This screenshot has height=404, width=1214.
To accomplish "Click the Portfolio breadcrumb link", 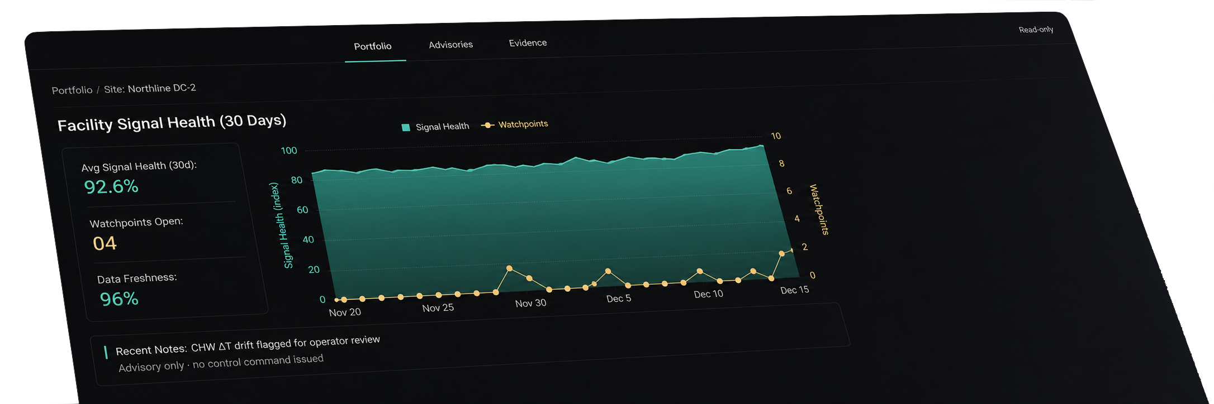I will click(72, 90).
